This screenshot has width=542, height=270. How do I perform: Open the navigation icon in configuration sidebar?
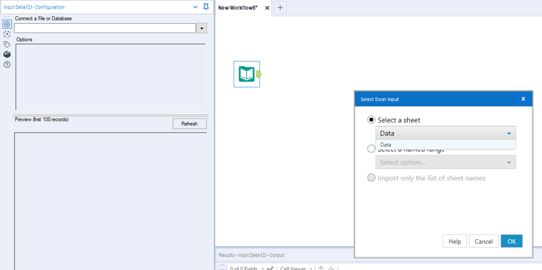point(7,34)
